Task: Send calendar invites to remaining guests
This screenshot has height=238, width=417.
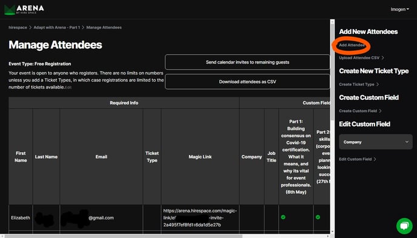Action: pyautogui.click(x=247, y=62)
